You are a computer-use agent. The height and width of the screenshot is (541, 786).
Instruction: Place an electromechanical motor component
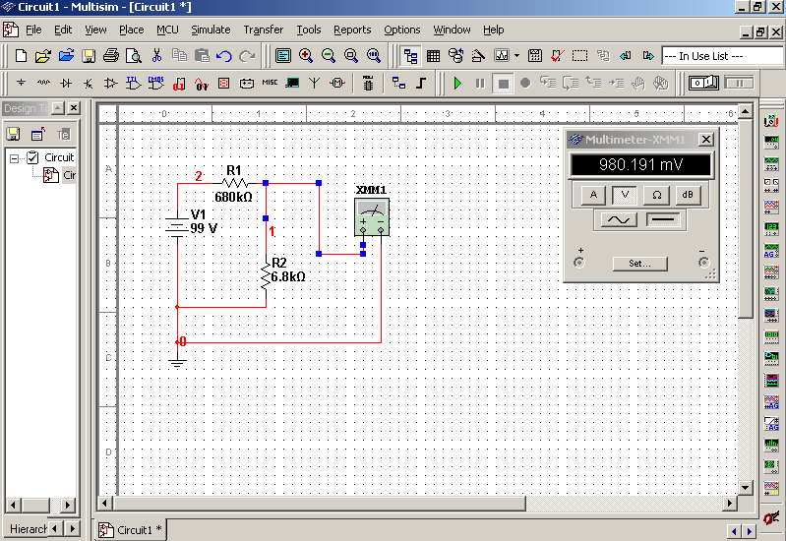click(337, 83)
